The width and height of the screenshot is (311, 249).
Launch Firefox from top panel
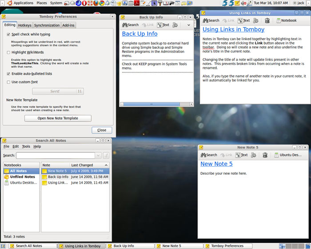(x=96, y=3)
